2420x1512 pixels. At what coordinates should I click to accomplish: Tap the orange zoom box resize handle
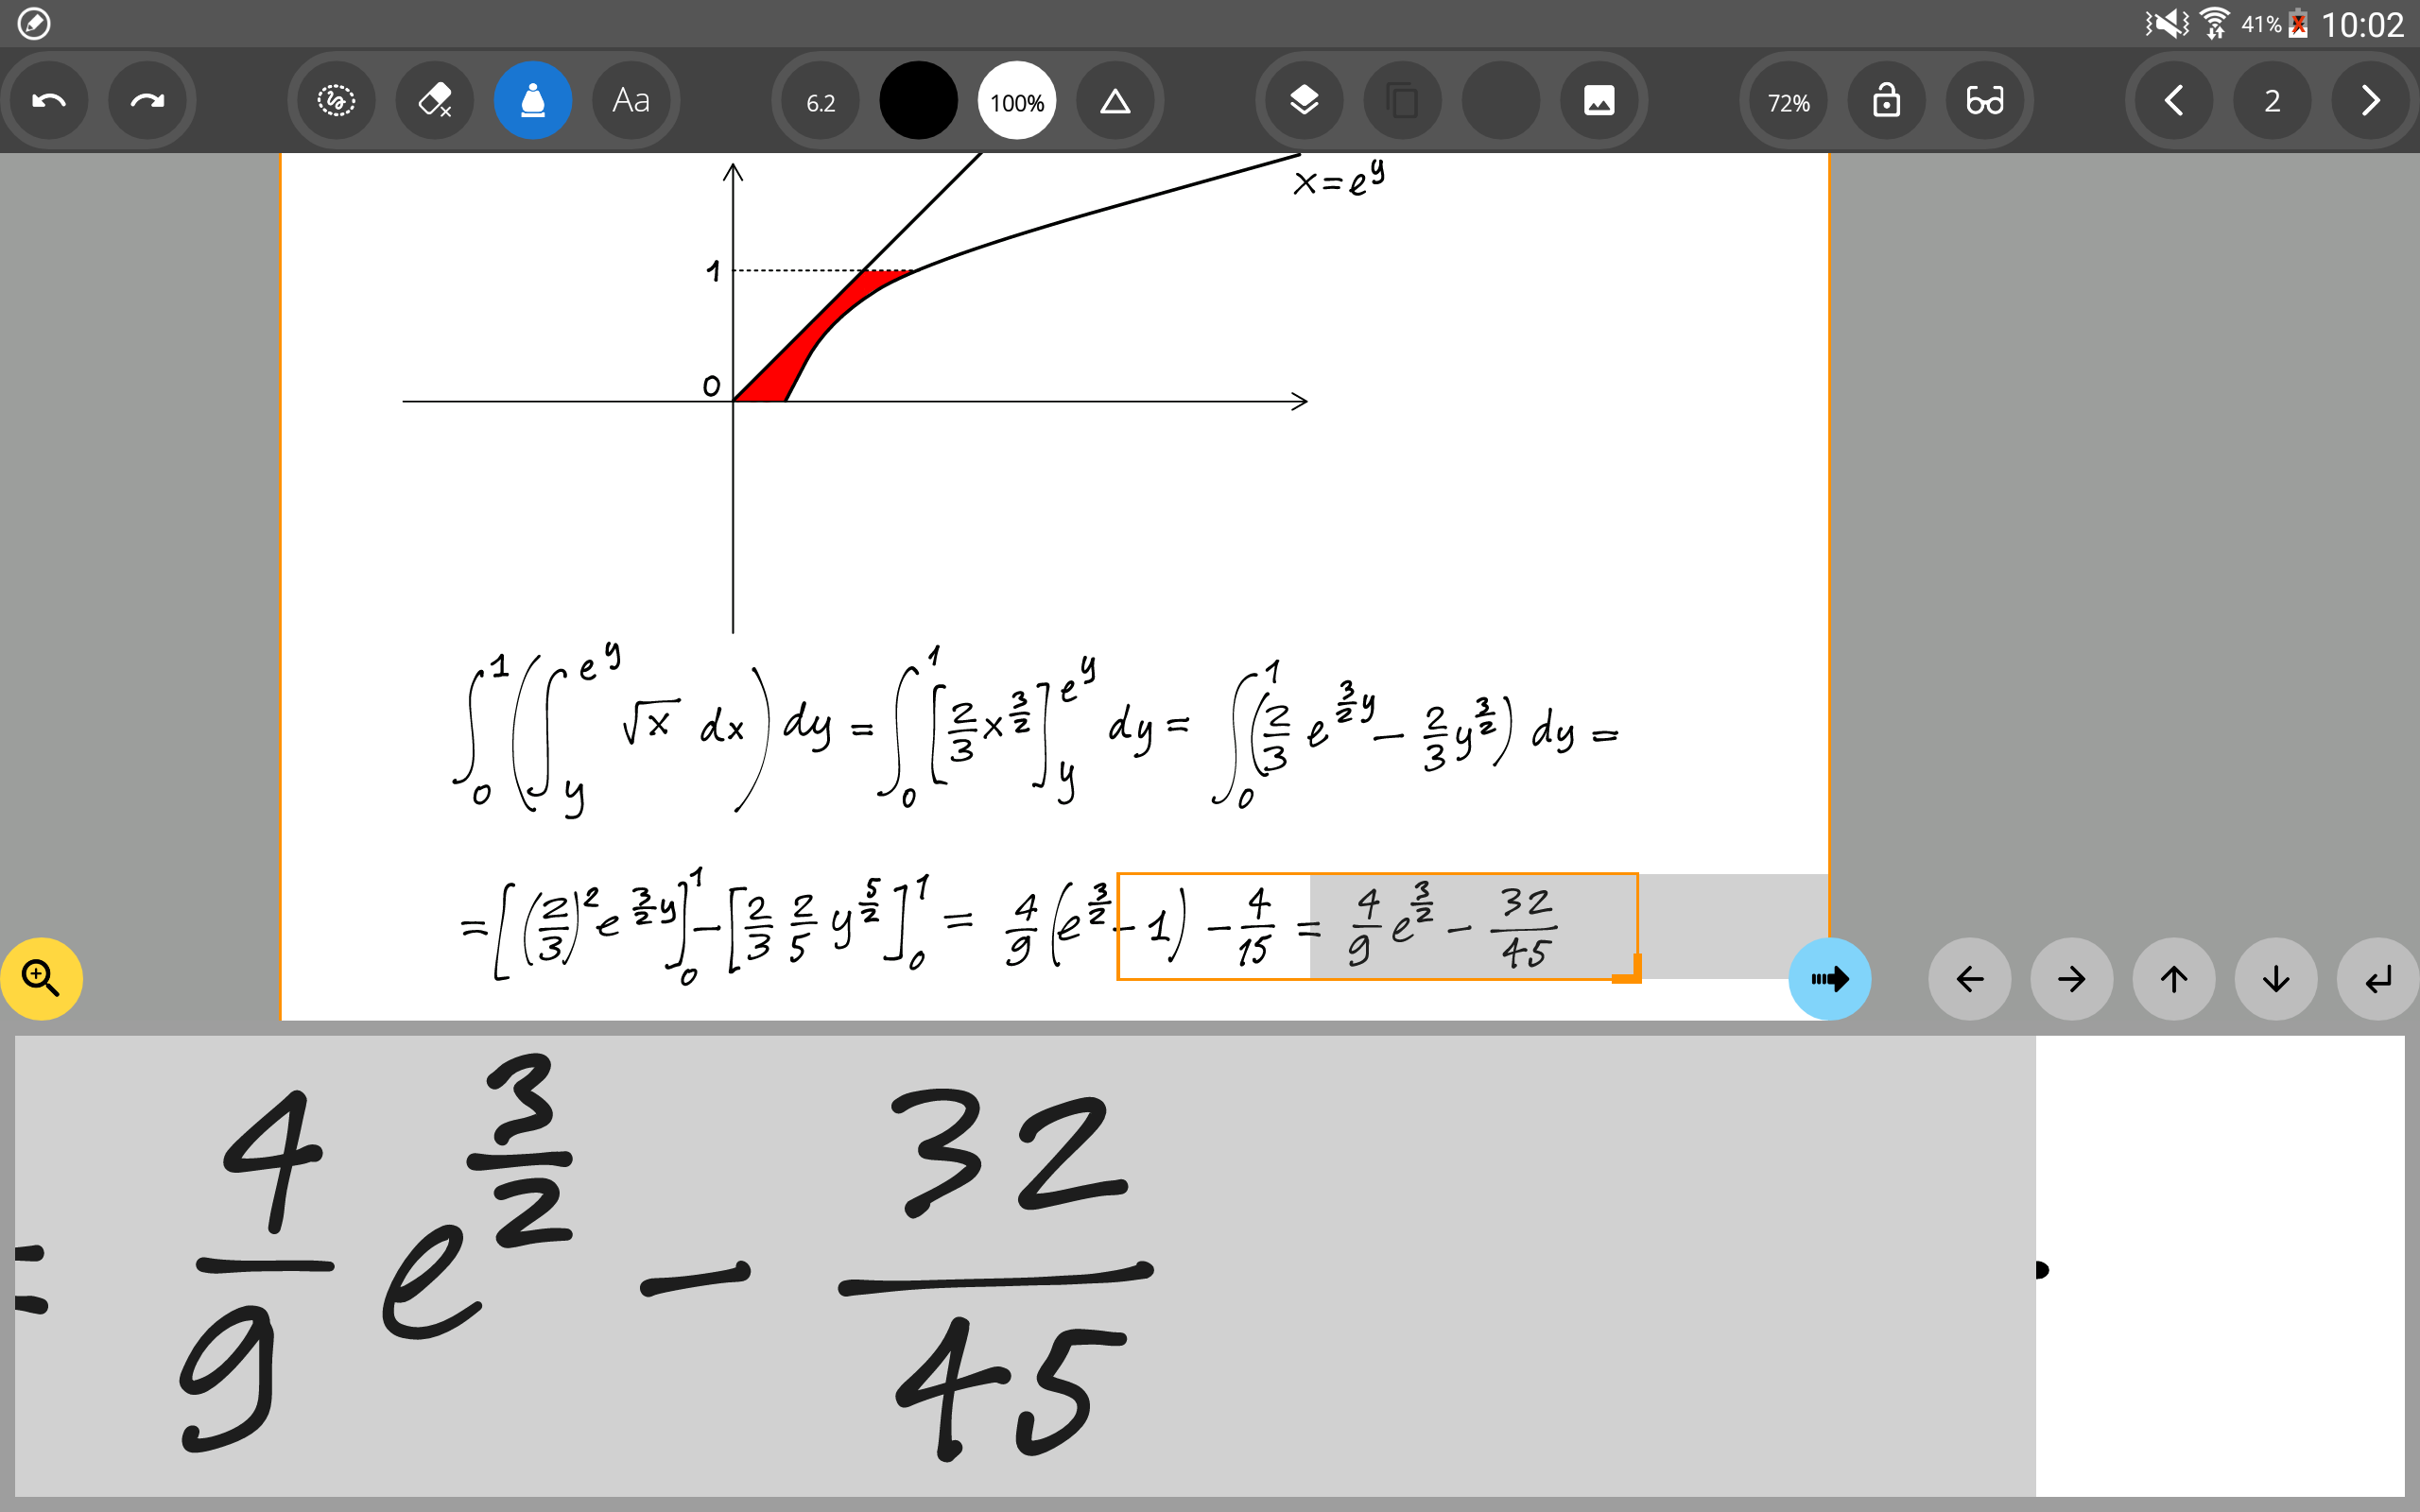1629,970
